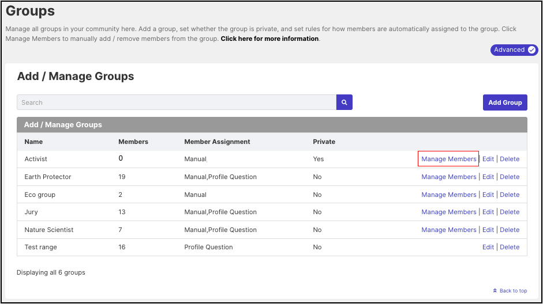Click the Back to top arrow icon

[x=495, y=291]
